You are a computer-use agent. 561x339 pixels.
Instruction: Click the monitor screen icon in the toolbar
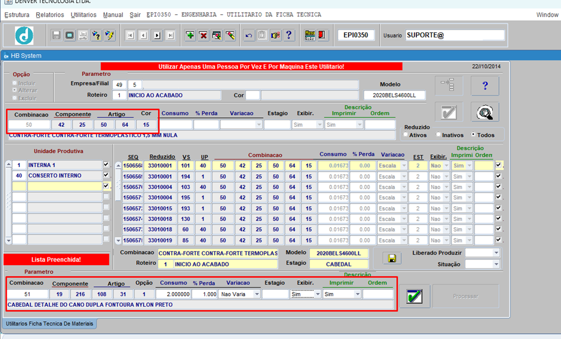click(x=69, y=35)
